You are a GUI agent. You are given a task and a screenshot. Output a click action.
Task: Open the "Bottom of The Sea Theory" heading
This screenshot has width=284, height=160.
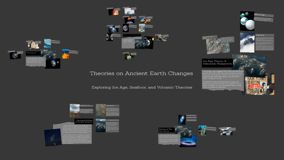pyautogui.click(x=167, y=130)
